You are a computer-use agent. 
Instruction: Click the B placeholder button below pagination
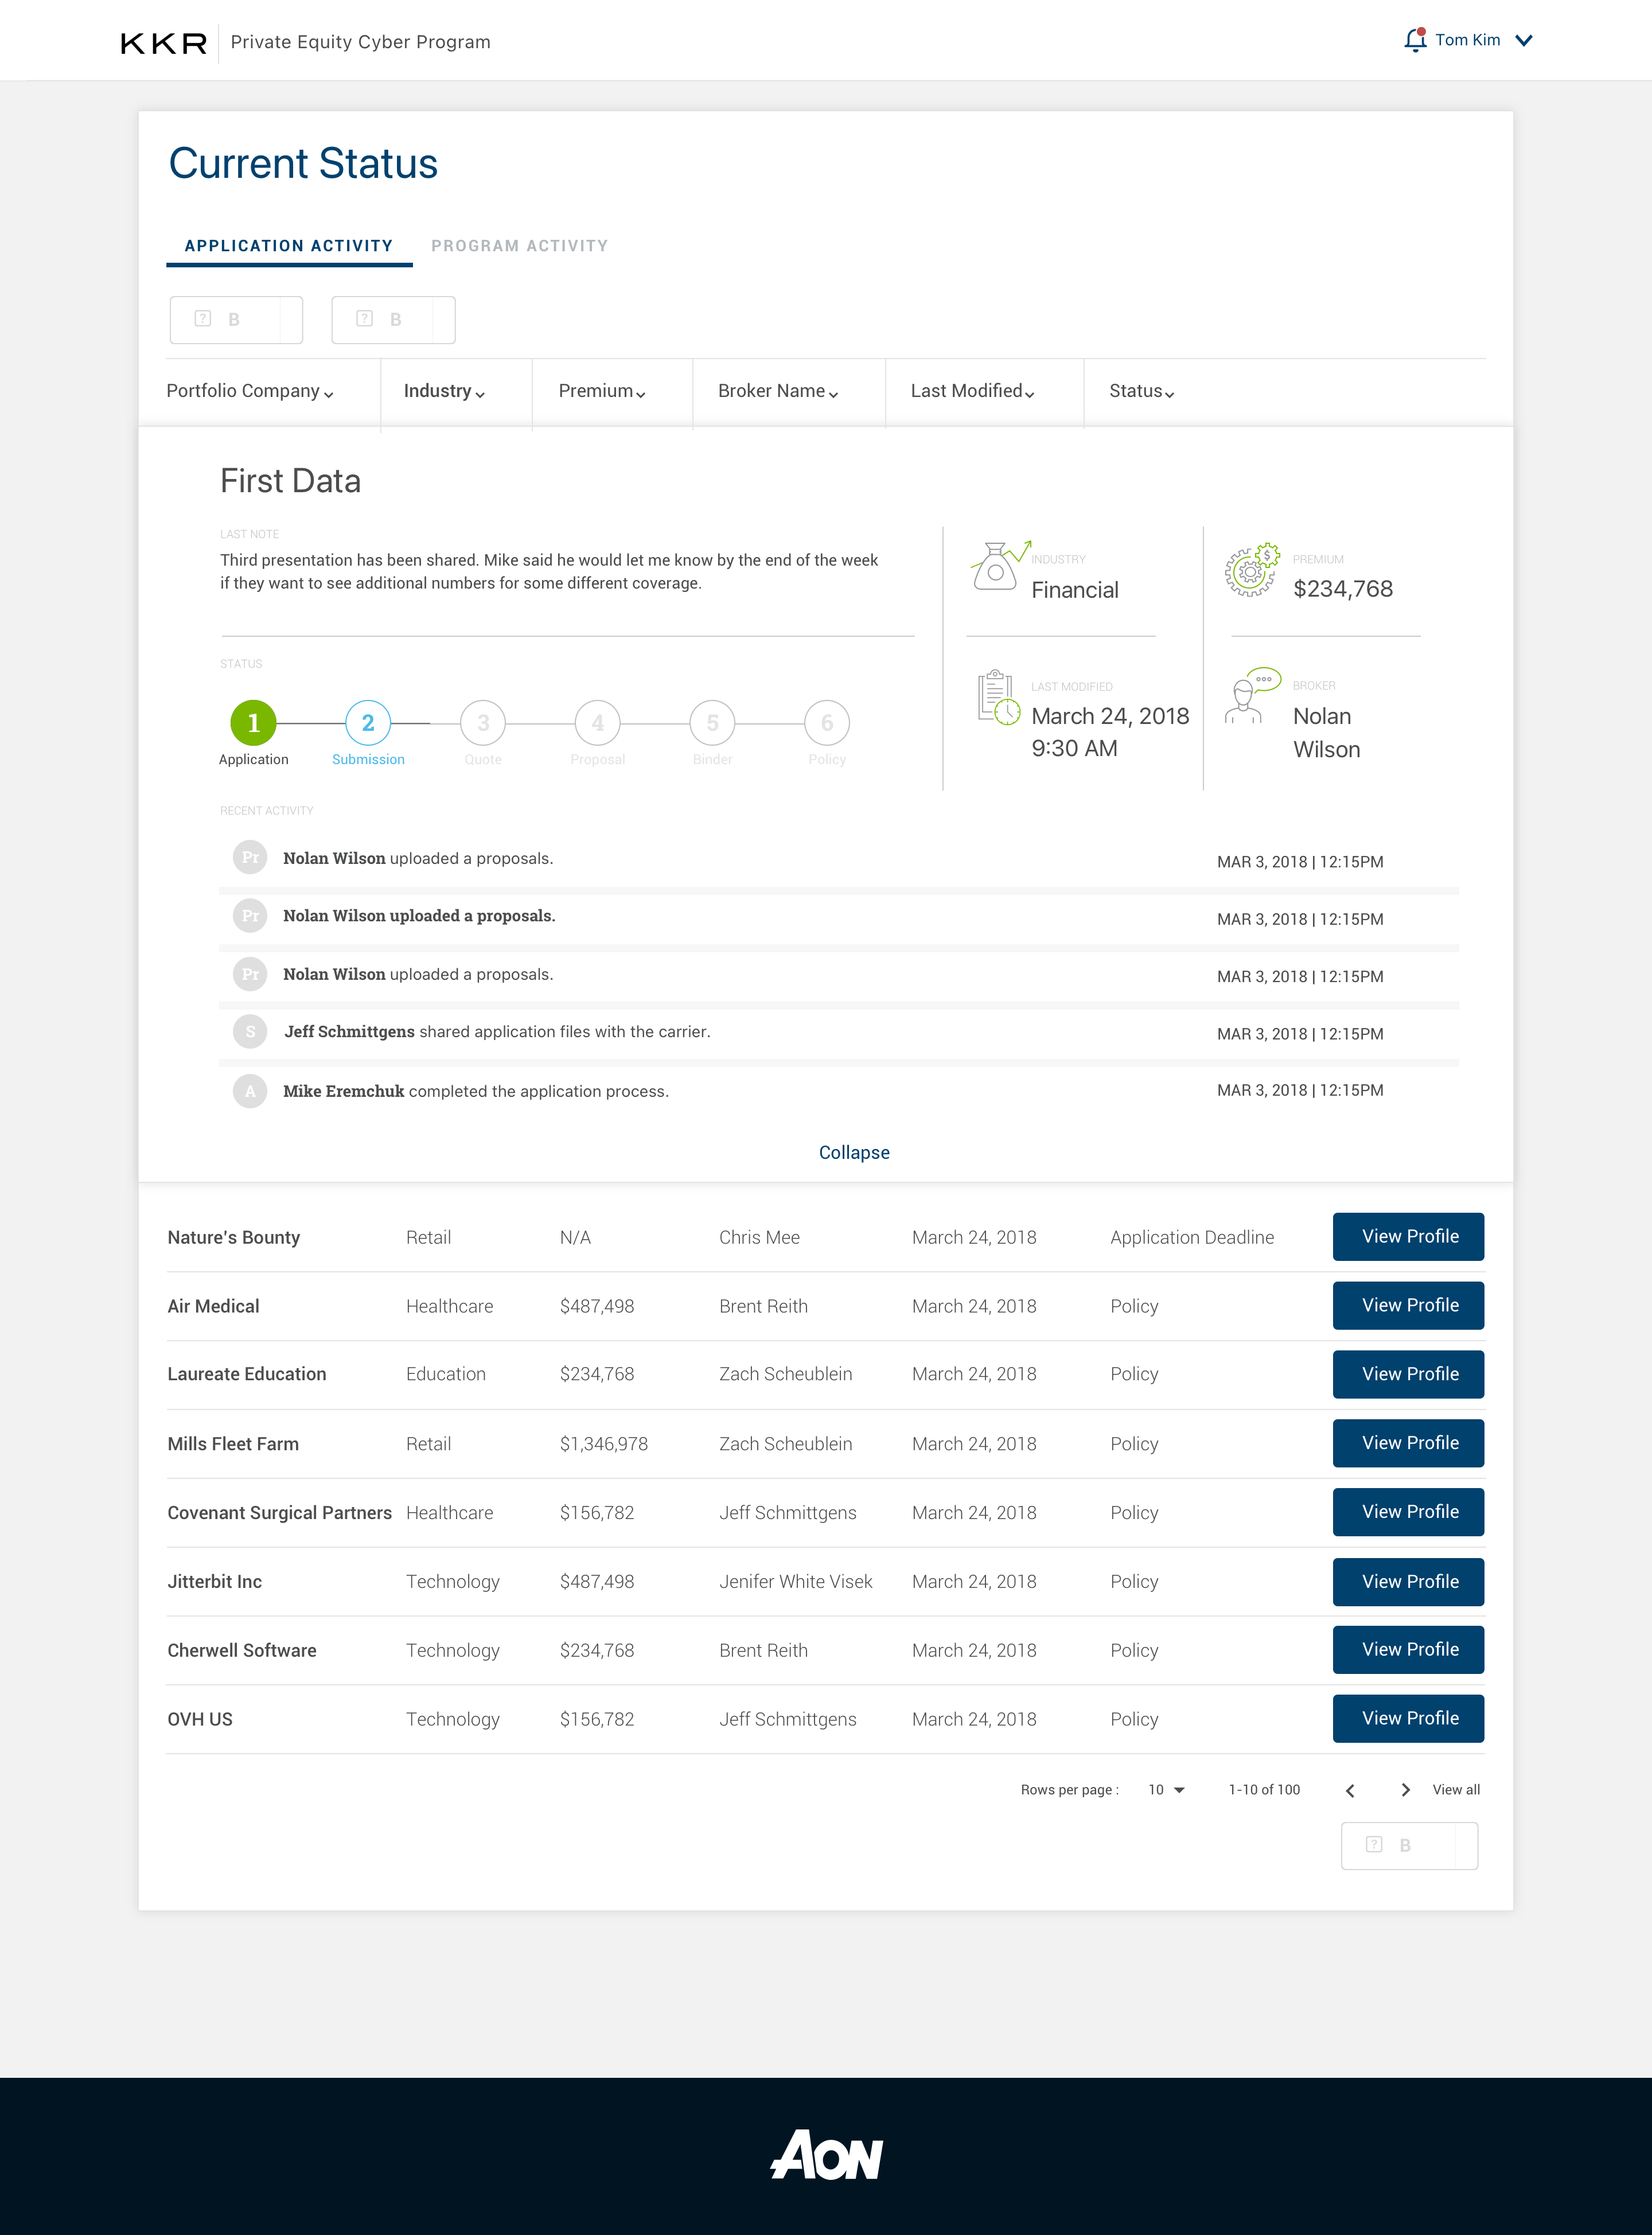click(1409, 1846)
